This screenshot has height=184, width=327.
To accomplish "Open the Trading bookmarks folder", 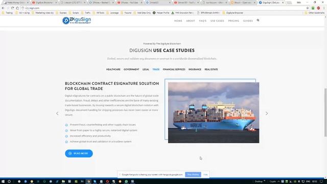I will [7, 13].
